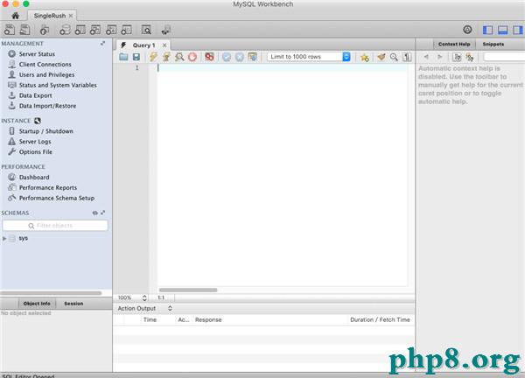This screenshot has width=525, height=378.
Task: Expand the Management section arrows icon
Action: [102, 43]
